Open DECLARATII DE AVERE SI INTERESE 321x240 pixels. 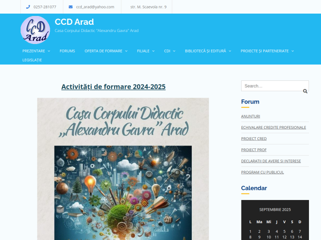[271, 161]
